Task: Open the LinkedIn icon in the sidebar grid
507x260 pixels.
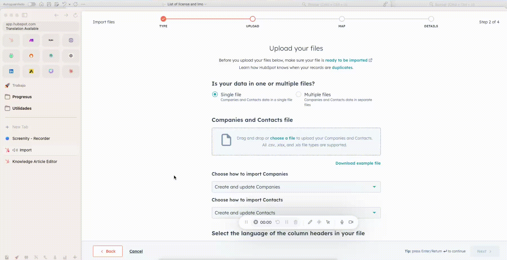Action: click(11, 71)
